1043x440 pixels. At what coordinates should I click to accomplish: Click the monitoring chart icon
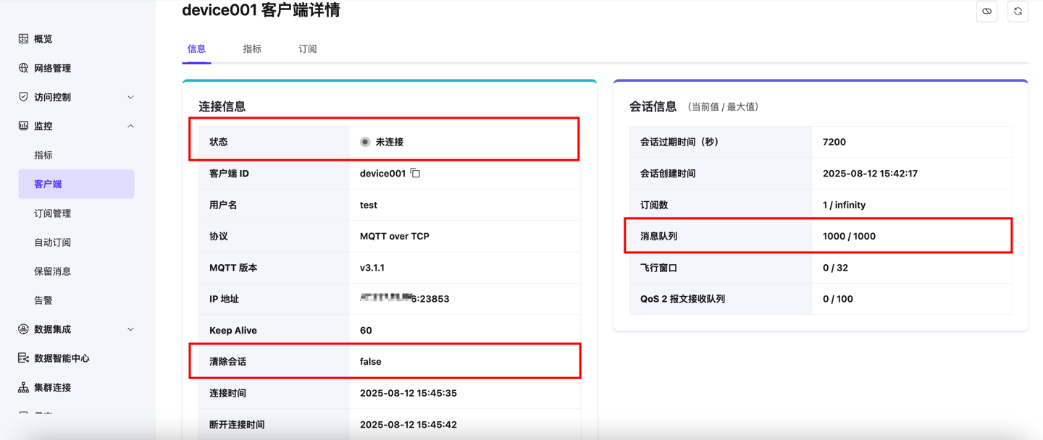click(23, 126)
